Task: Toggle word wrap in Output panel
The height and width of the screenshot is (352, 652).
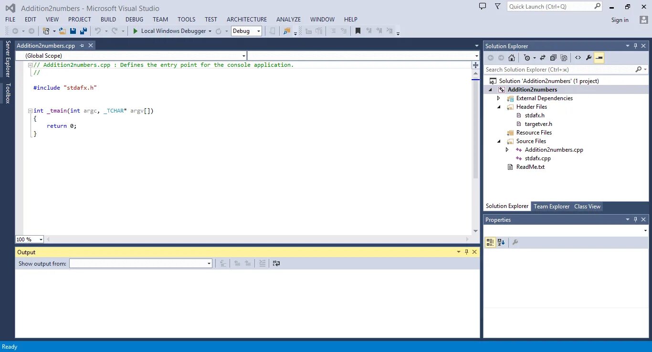Action: click(x=276, y=263)
